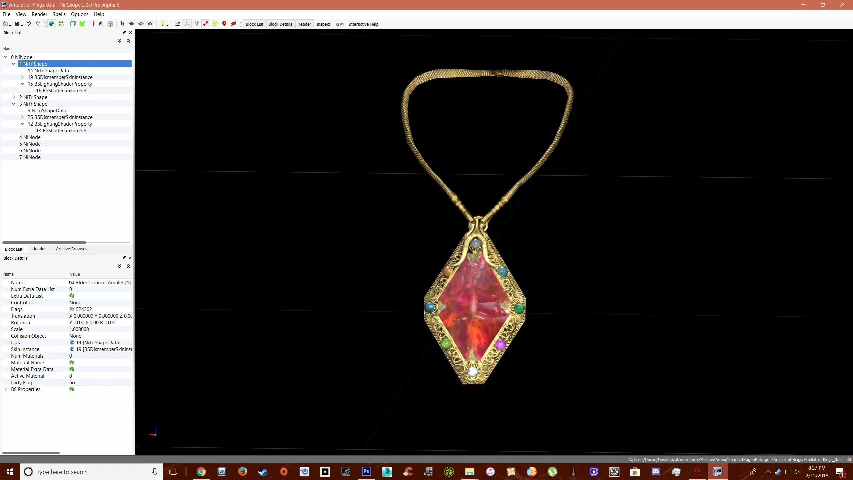Expand the BS Properties row
Image resolution: width=853 pixels, height=480 pixels.
(x=6, y=389)
